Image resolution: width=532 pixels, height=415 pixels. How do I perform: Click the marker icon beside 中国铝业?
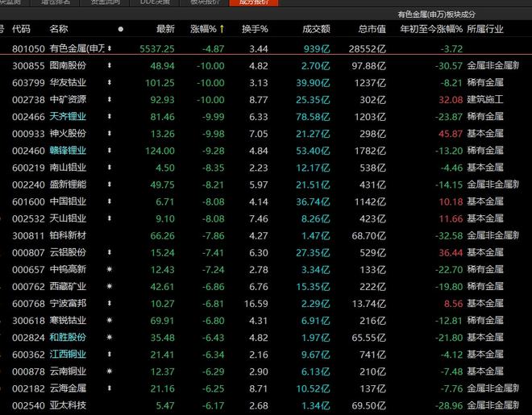pyautogui.click(x=110, y=201)
